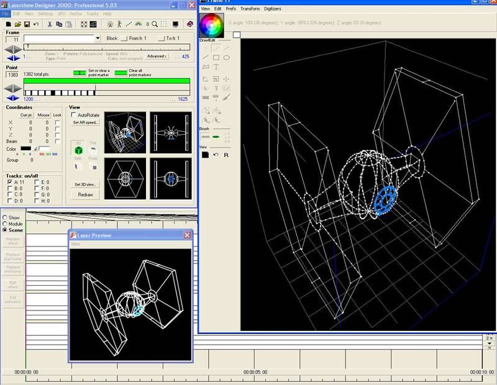Click the Save floppy disk icon
The height and width of the screenshot is (385, 497).
coord(27,24)
